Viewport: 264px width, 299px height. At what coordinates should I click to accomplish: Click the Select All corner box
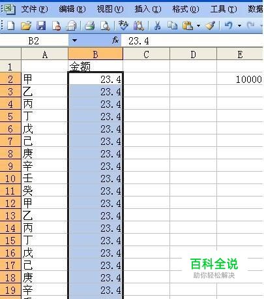coord(10,54)
